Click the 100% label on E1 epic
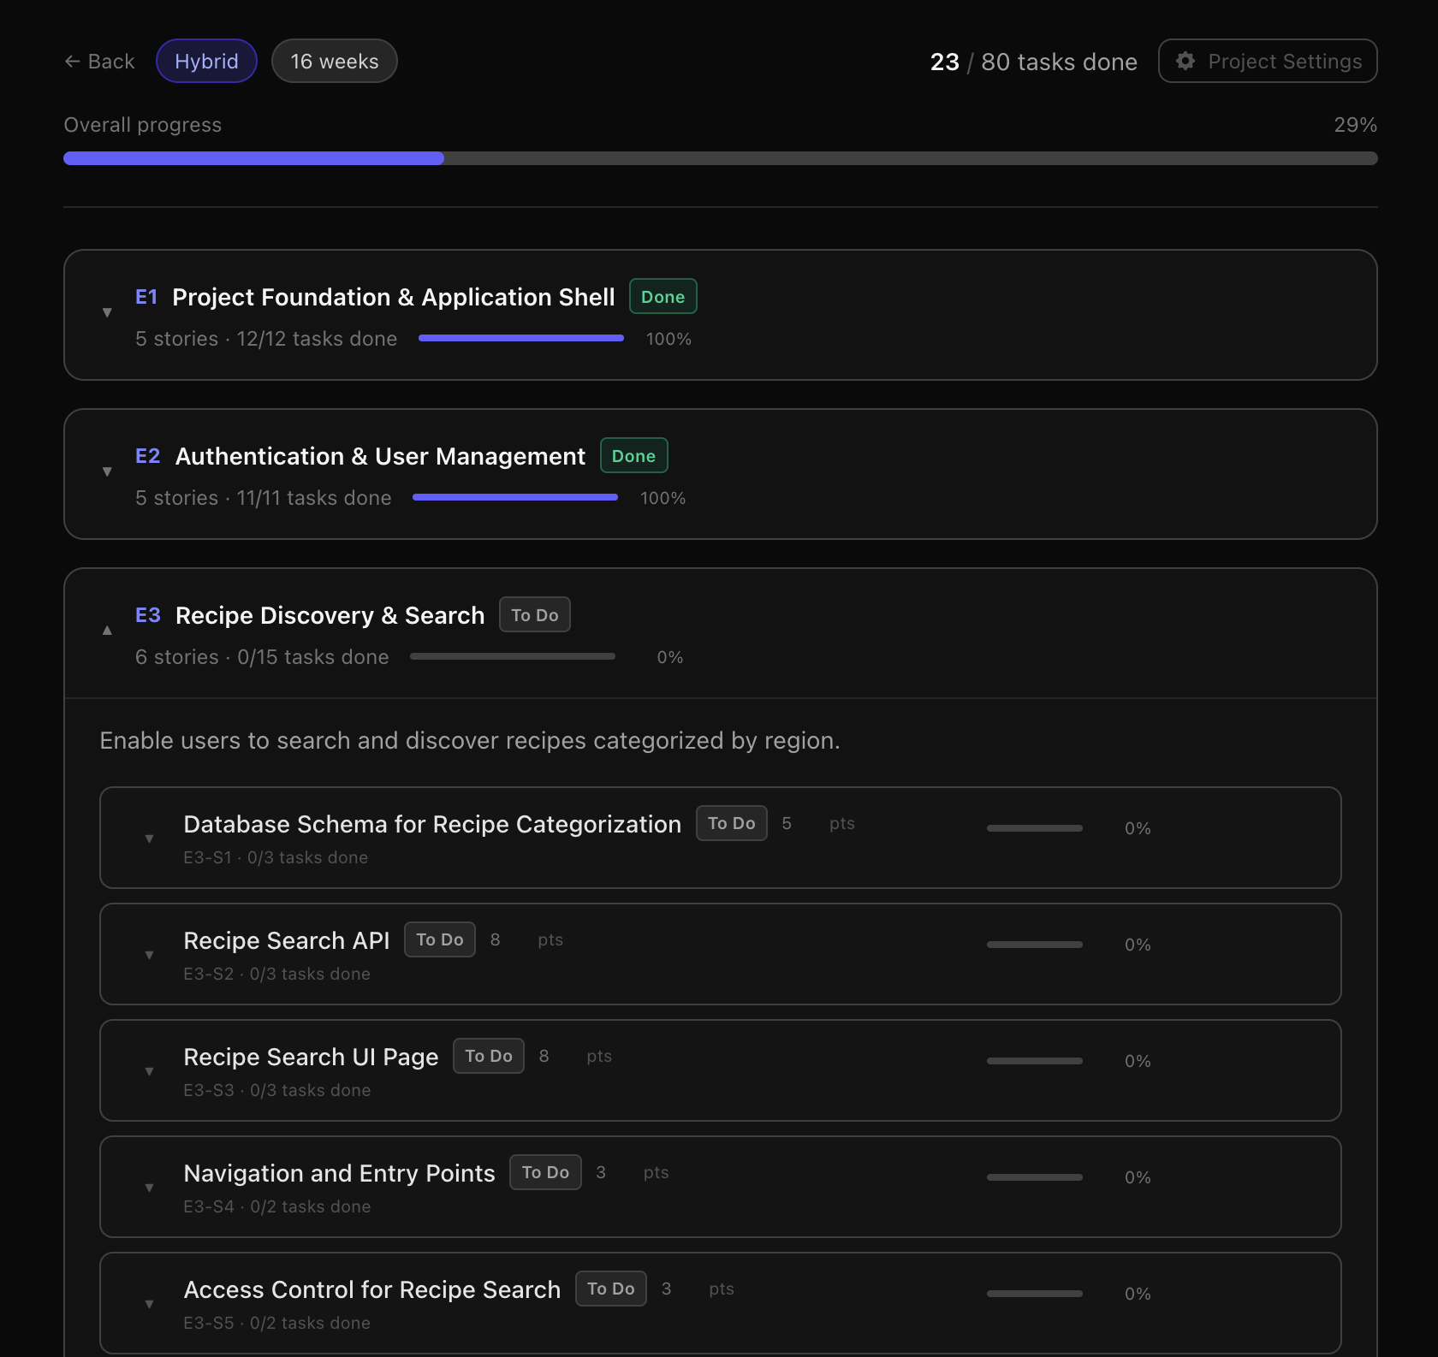This screenshot has height=1357, width=1438. tap(668, 339)
